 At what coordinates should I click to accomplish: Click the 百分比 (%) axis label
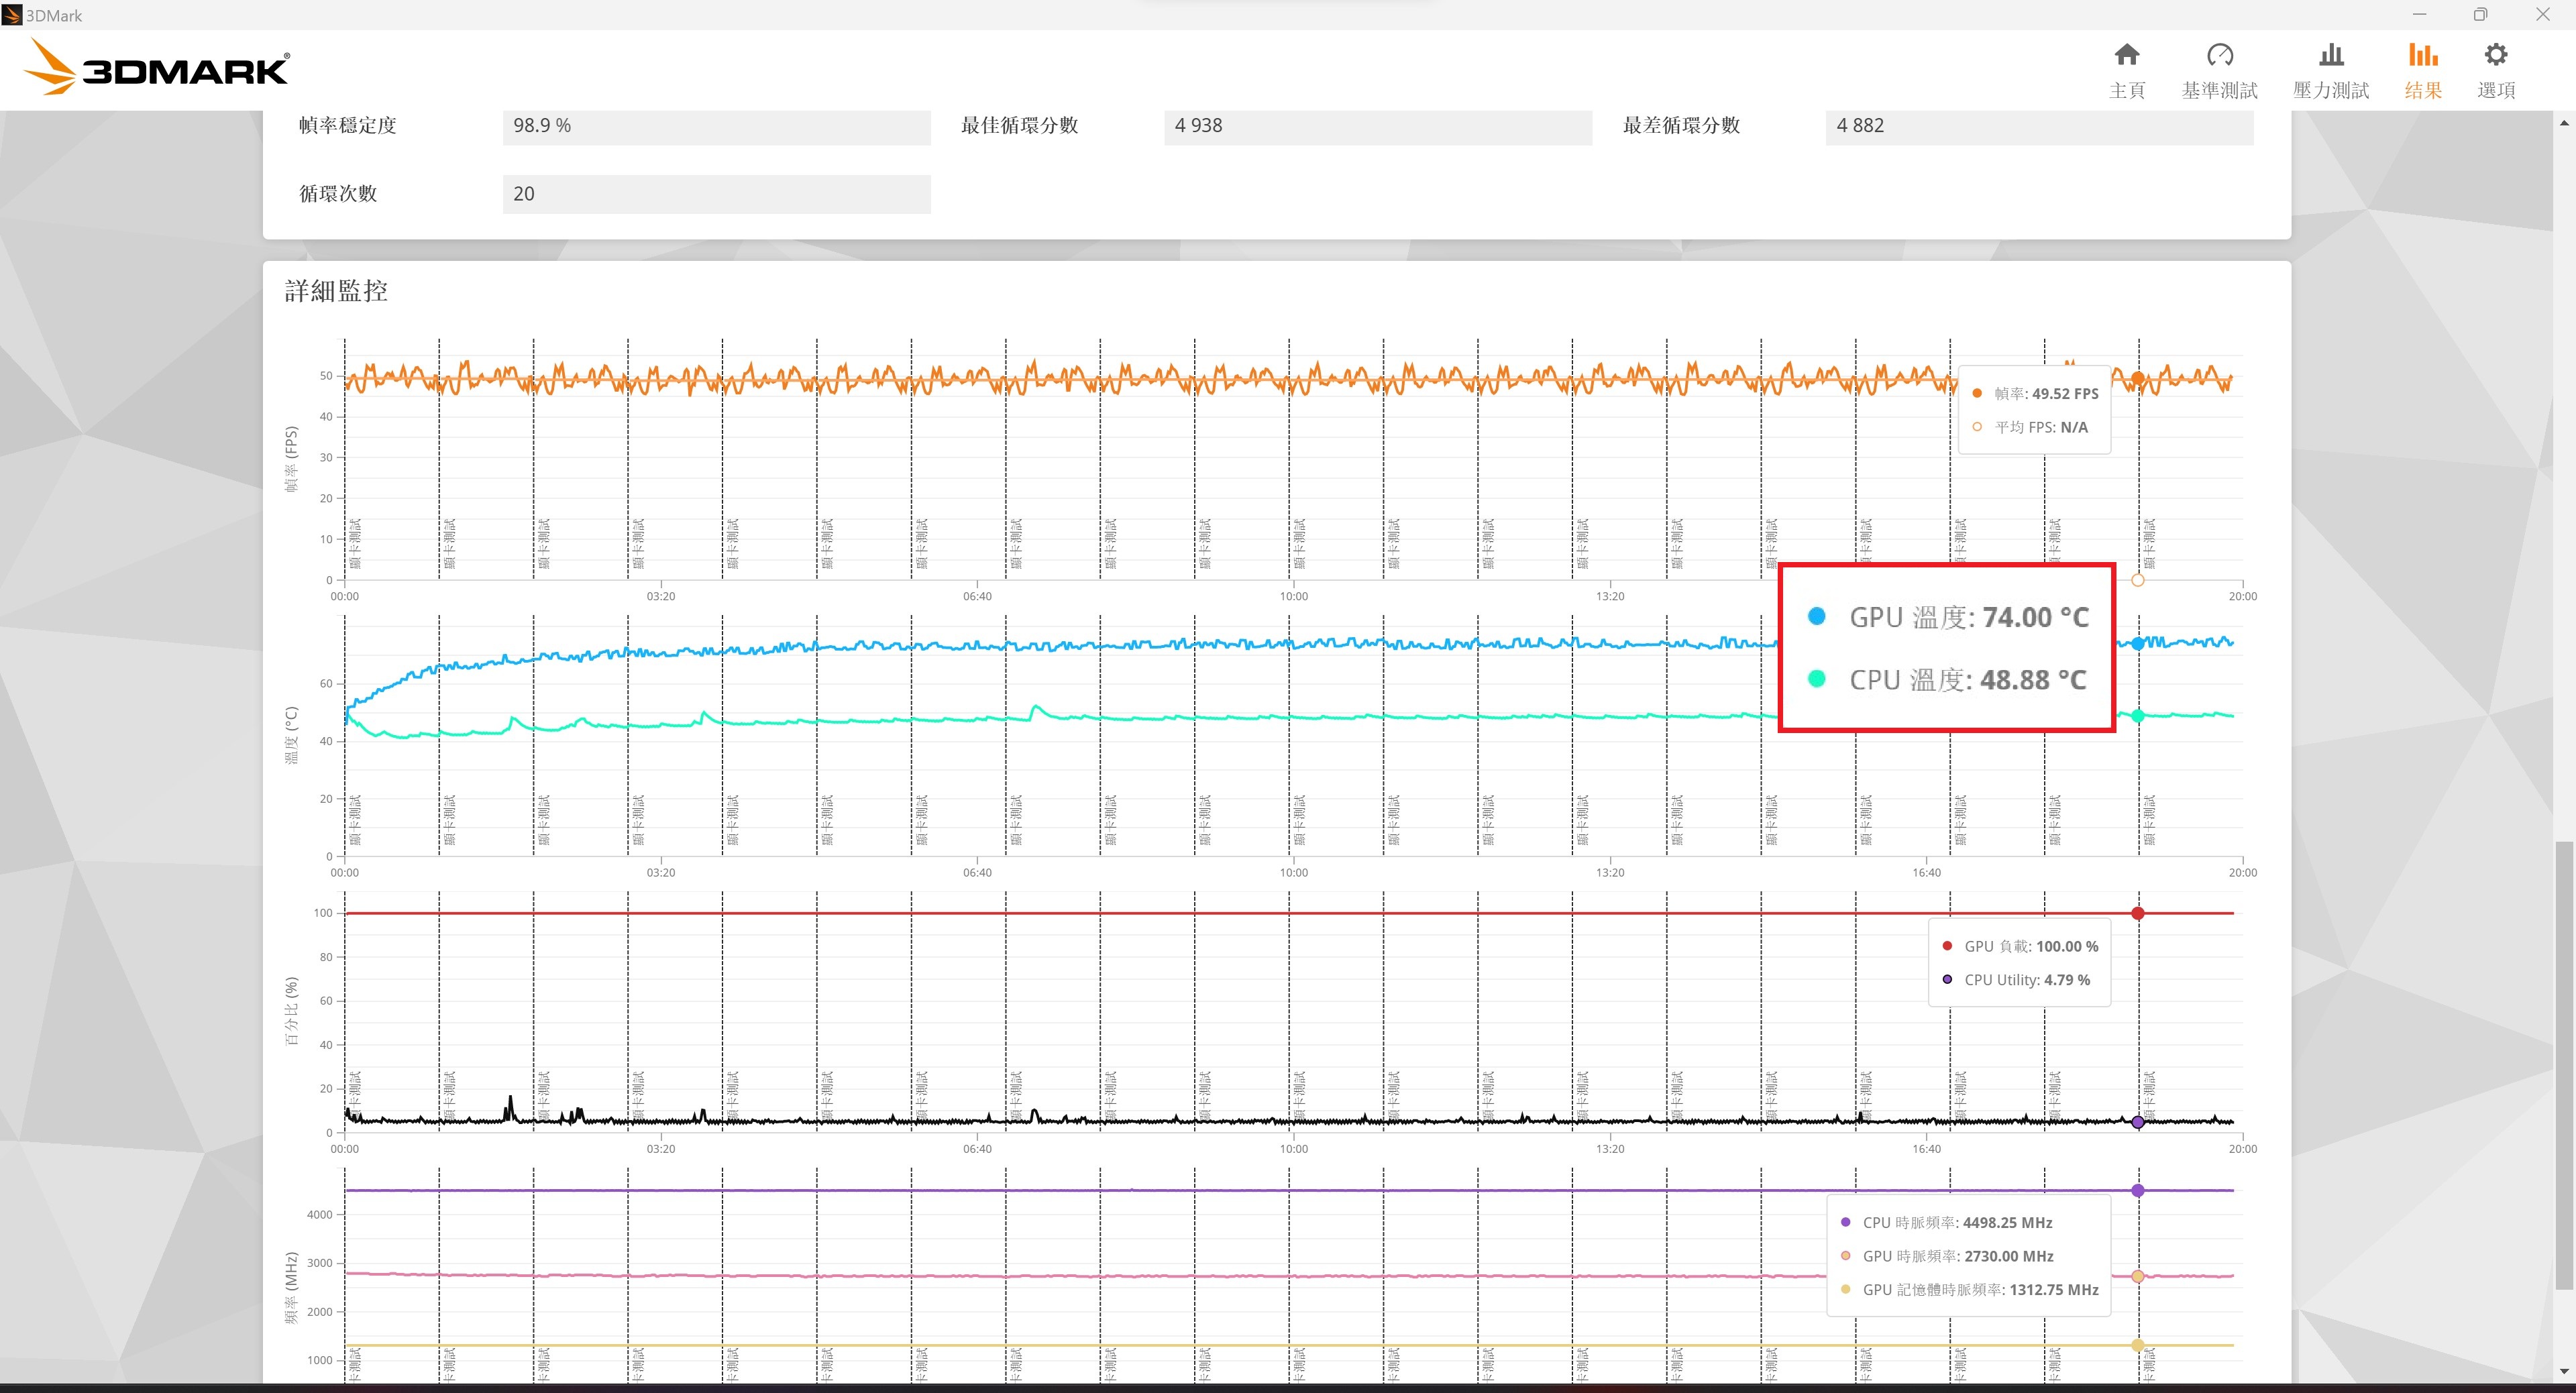click(292, 1011)
